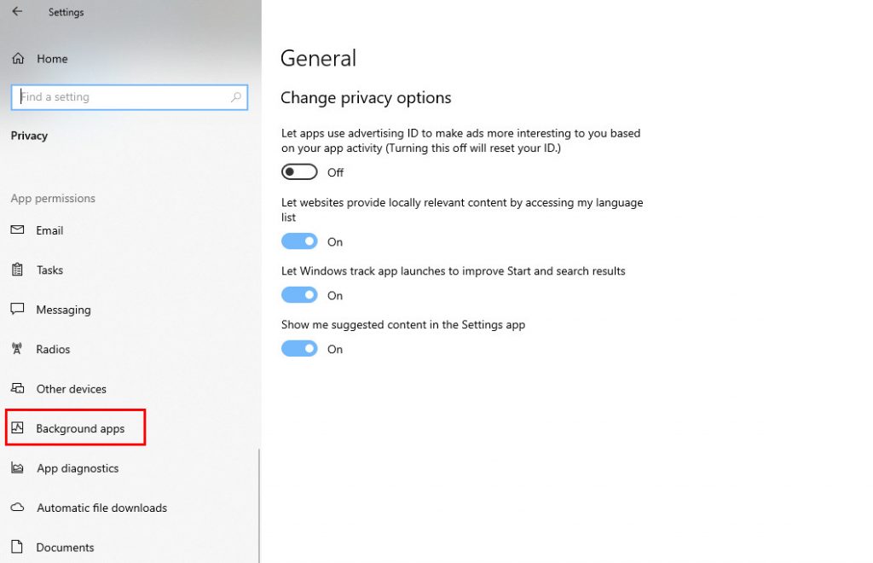Select Background apps in sidebar
Screen dimensions: 873x563
[x=80, y=428]
